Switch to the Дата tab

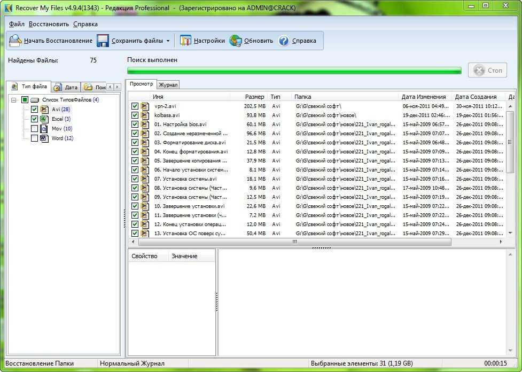tap(66, 87)
